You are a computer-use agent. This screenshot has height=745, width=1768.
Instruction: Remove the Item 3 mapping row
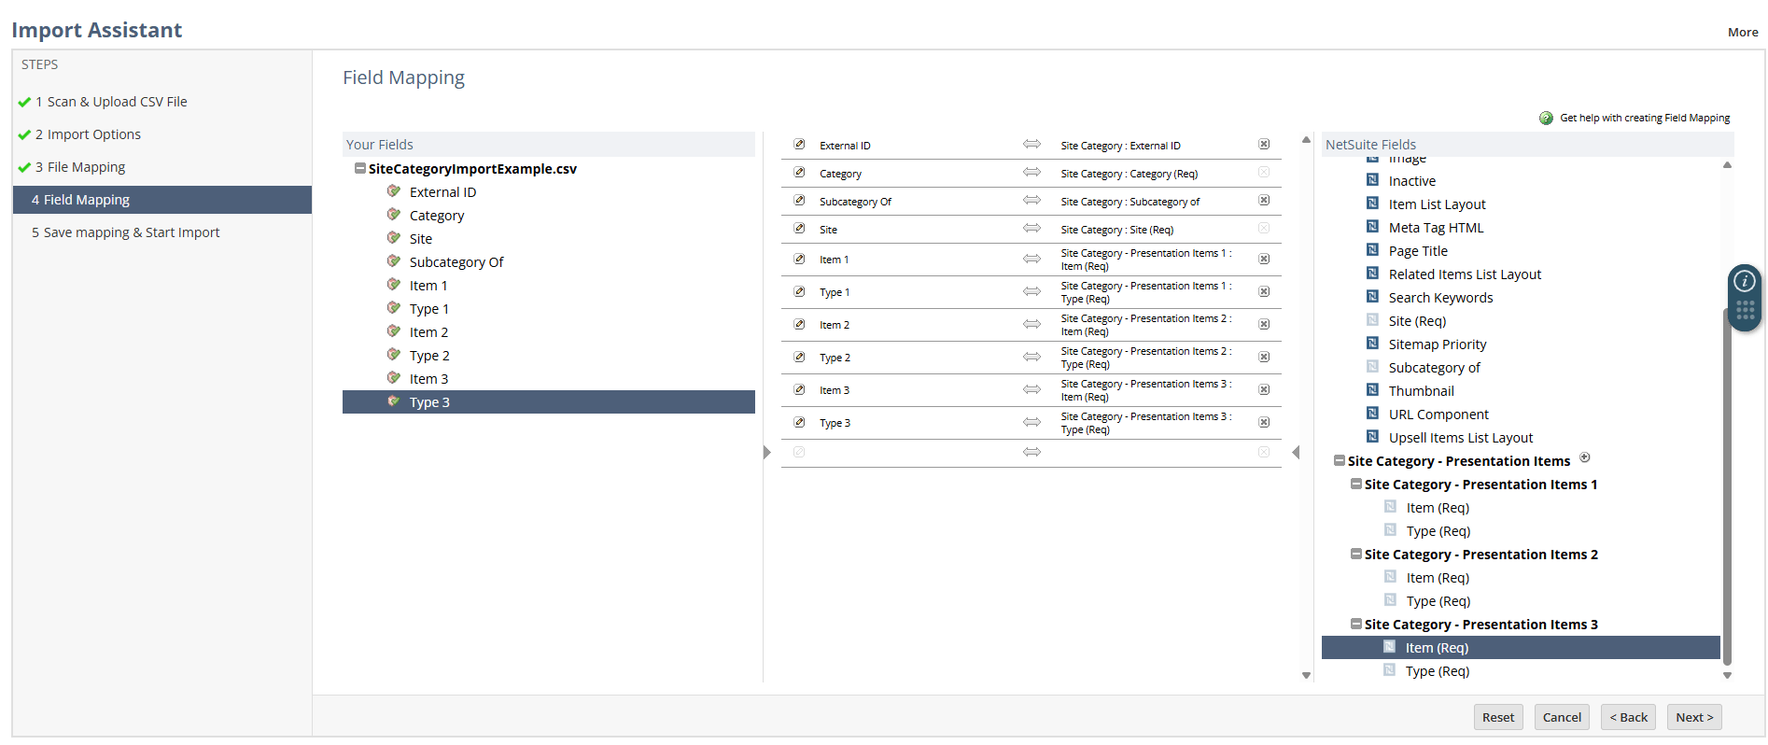(x=1264, y=389)
